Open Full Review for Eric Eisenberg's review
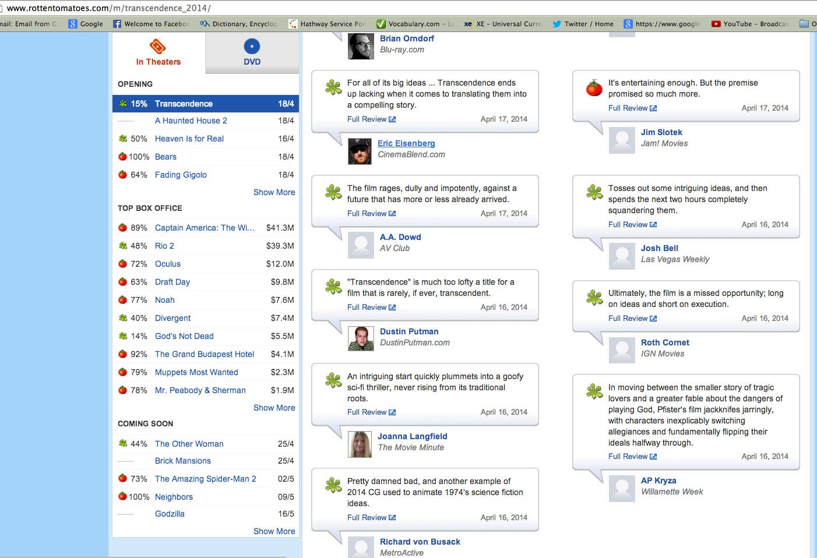 (371, 119)
